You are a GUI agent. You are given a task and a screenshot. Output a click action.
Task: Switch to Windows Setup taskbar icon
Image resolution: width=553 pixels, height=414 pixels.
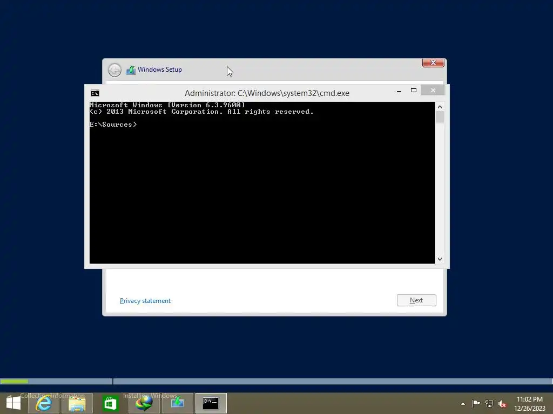(x=178, y=403)
